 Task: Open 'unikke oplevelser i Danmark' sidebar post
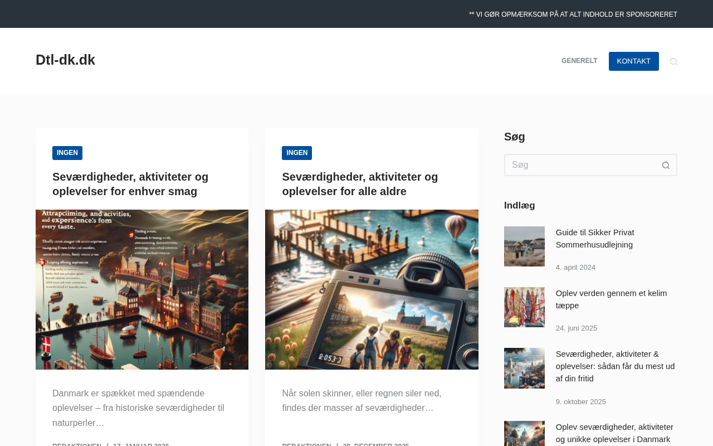point(614,433)
